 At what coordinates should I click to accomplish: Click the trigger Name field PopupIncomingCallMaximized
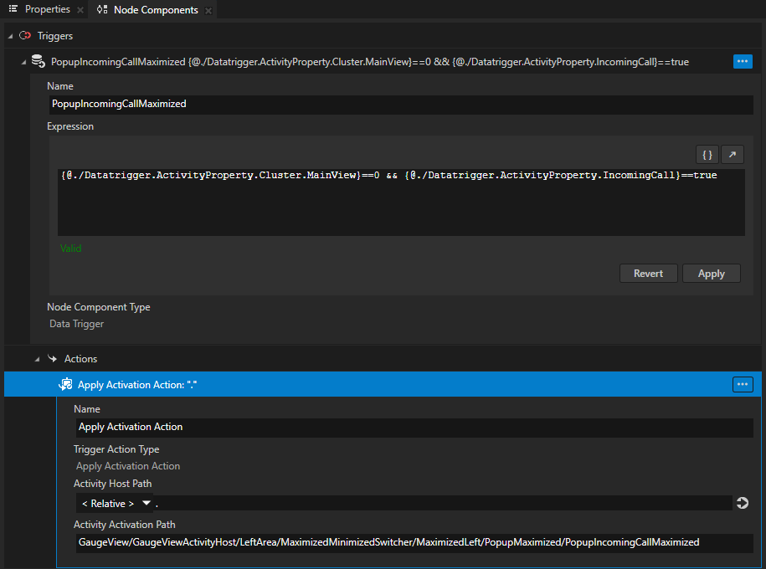pyautogui.click(x=400, y=105)
